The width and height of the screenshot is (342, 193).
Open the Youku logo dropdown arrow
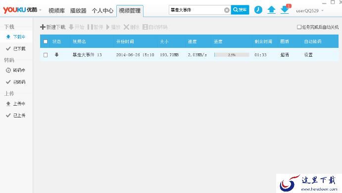(41, 10)
